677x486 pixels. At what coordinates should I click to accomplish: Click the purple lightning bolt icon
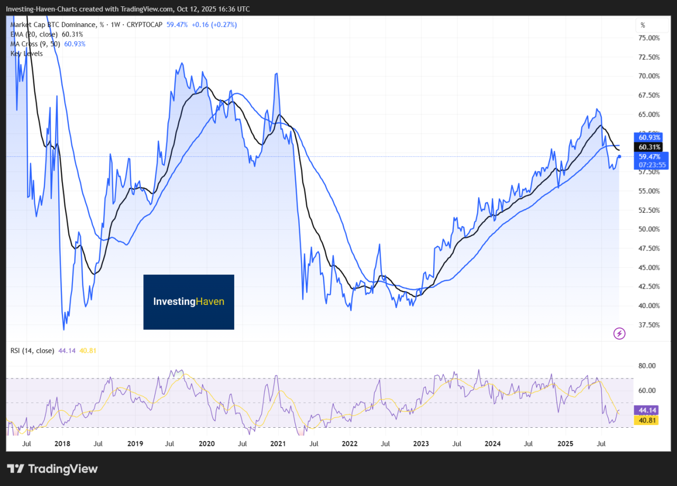619,334
